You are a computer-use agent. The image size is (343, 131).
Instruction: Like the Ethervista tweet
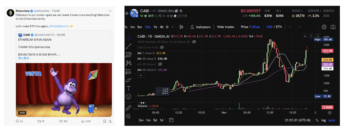(x=61, y=121)
